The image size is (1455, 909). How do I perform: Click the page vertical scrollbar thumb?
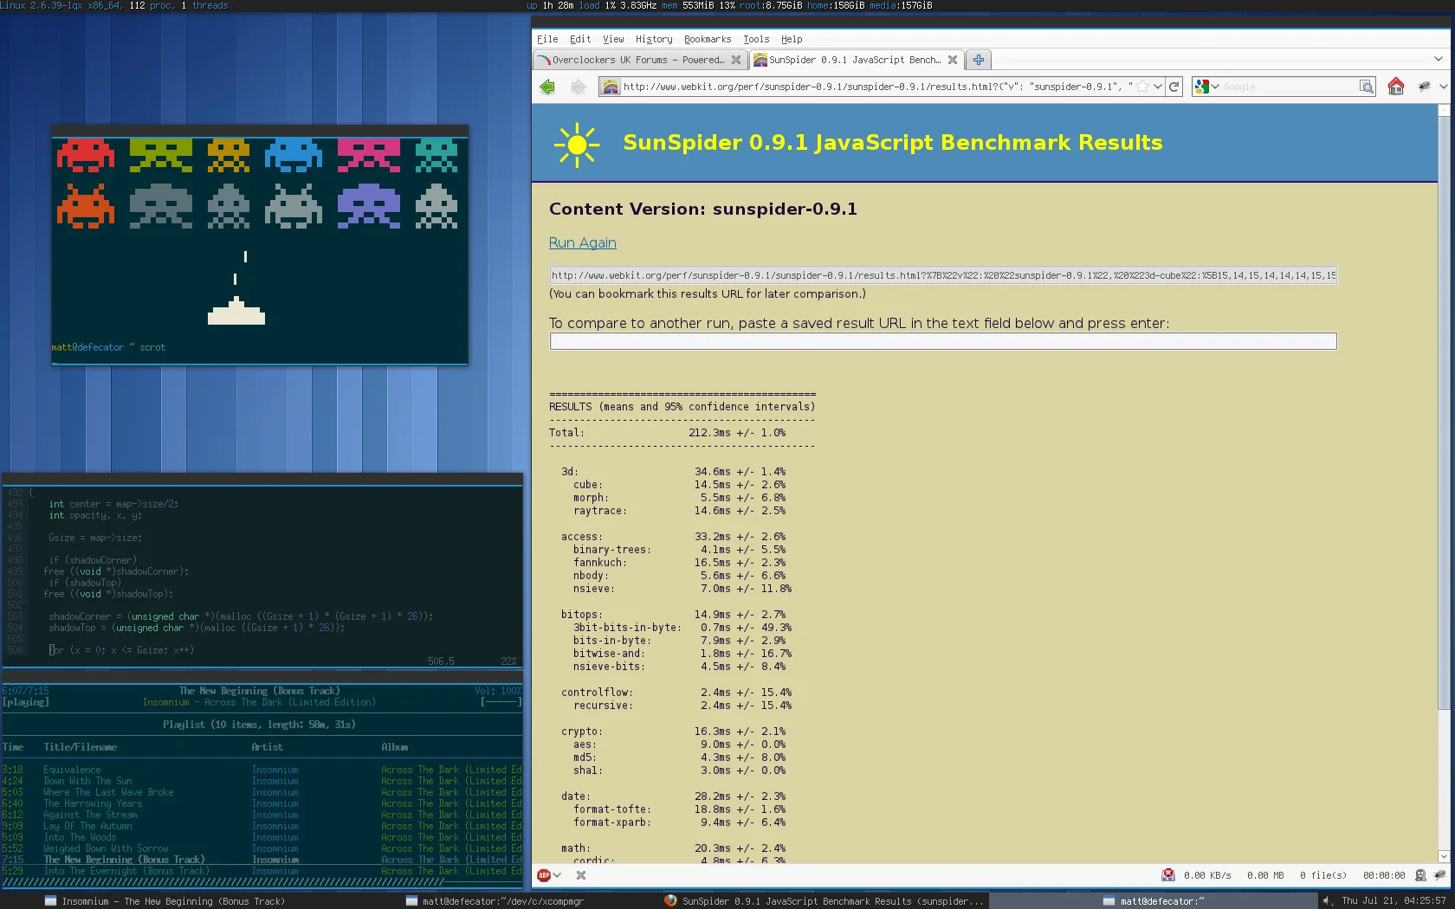coord(1444,414)
